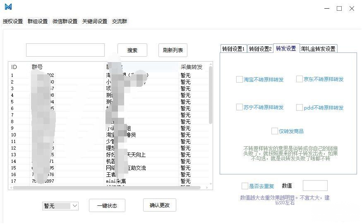Viewport: 362px width, 224px height.
Task: Click the list's vertical scrollbar thumb
Action: tap(210, 95)
